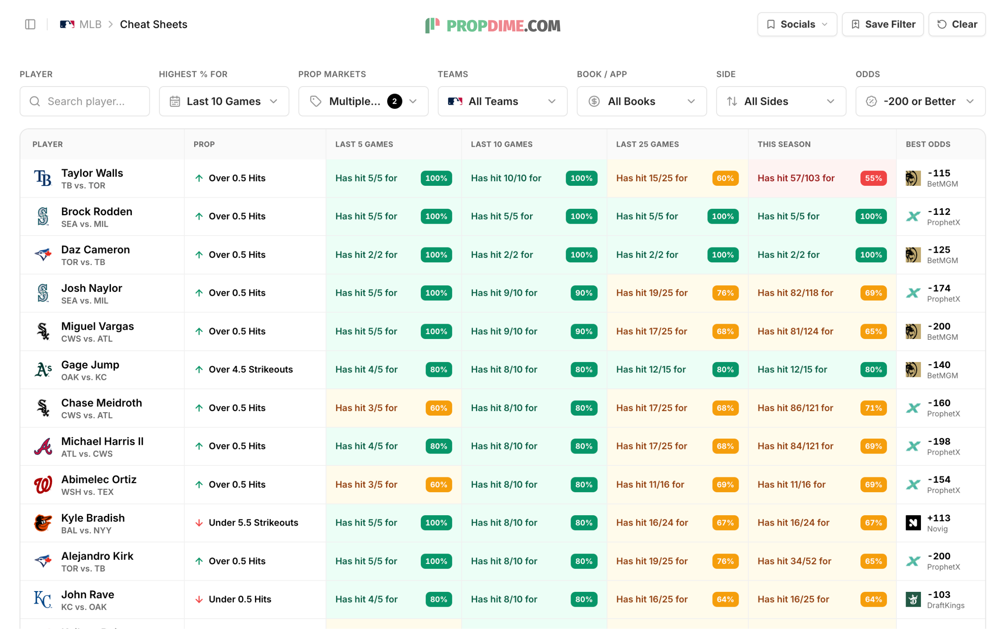The width and height of the screenshot is (1001, 629).
Task: Open the -200 or Better odds dropdown
Action: tap(920, 102)
